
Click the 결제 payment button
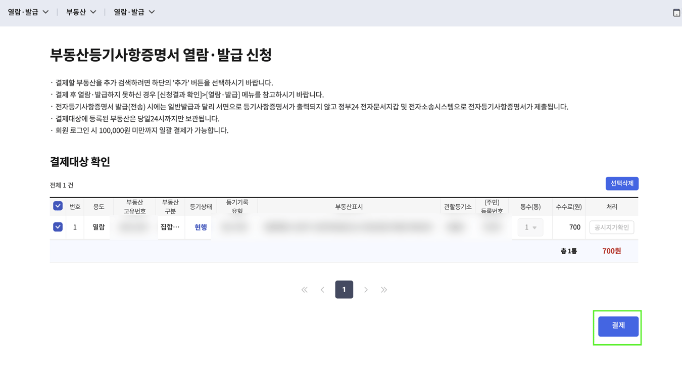tap(617, 326)
